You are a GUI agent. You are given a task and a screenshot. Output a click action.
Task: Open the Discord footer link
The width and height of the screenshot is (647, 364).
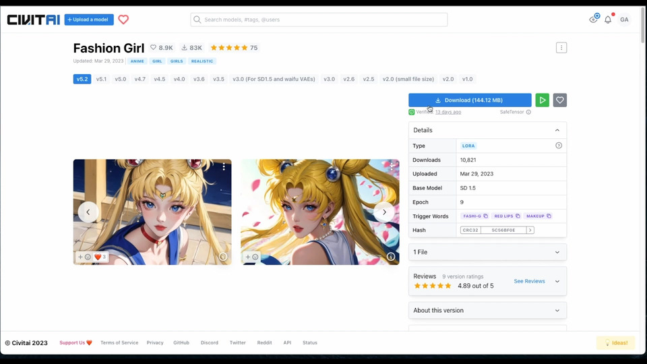(x=209, y=342)
